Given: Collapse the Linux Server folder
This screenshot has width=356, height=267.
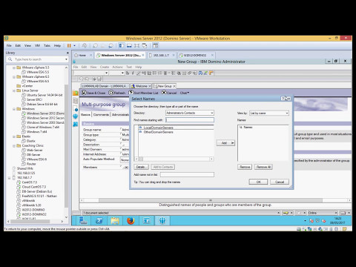Looking at the screenshot, I should pos(14,90).
